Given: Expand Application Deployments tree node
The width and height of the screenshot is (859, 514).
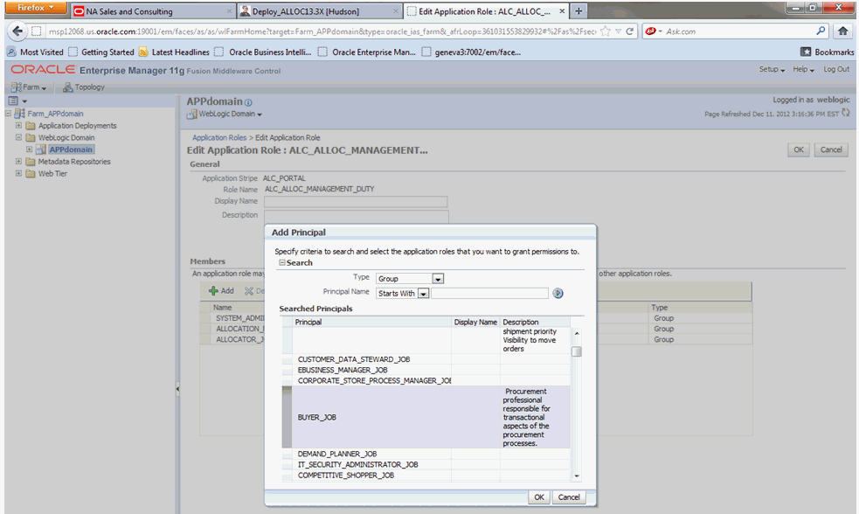Looking at the screenshot, I should tap(18, 126).
